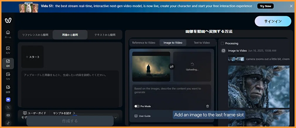Select the I2V sidebar tool
This screenshot has width=296, height=128.
point(8,64)
